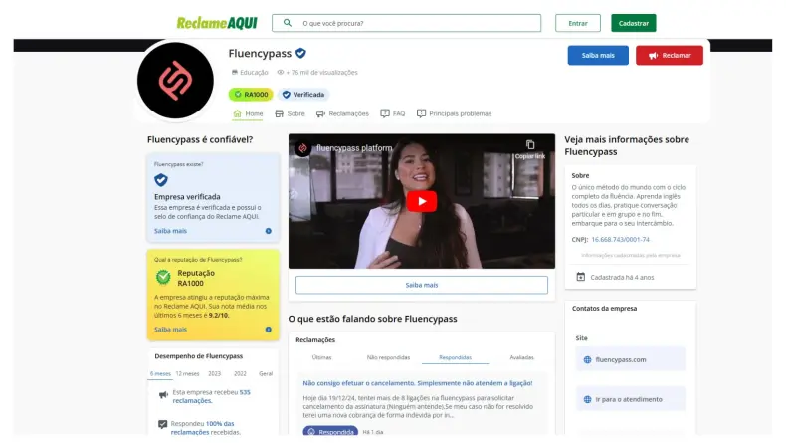Open the Principais problemas tab

click(454, 113)
